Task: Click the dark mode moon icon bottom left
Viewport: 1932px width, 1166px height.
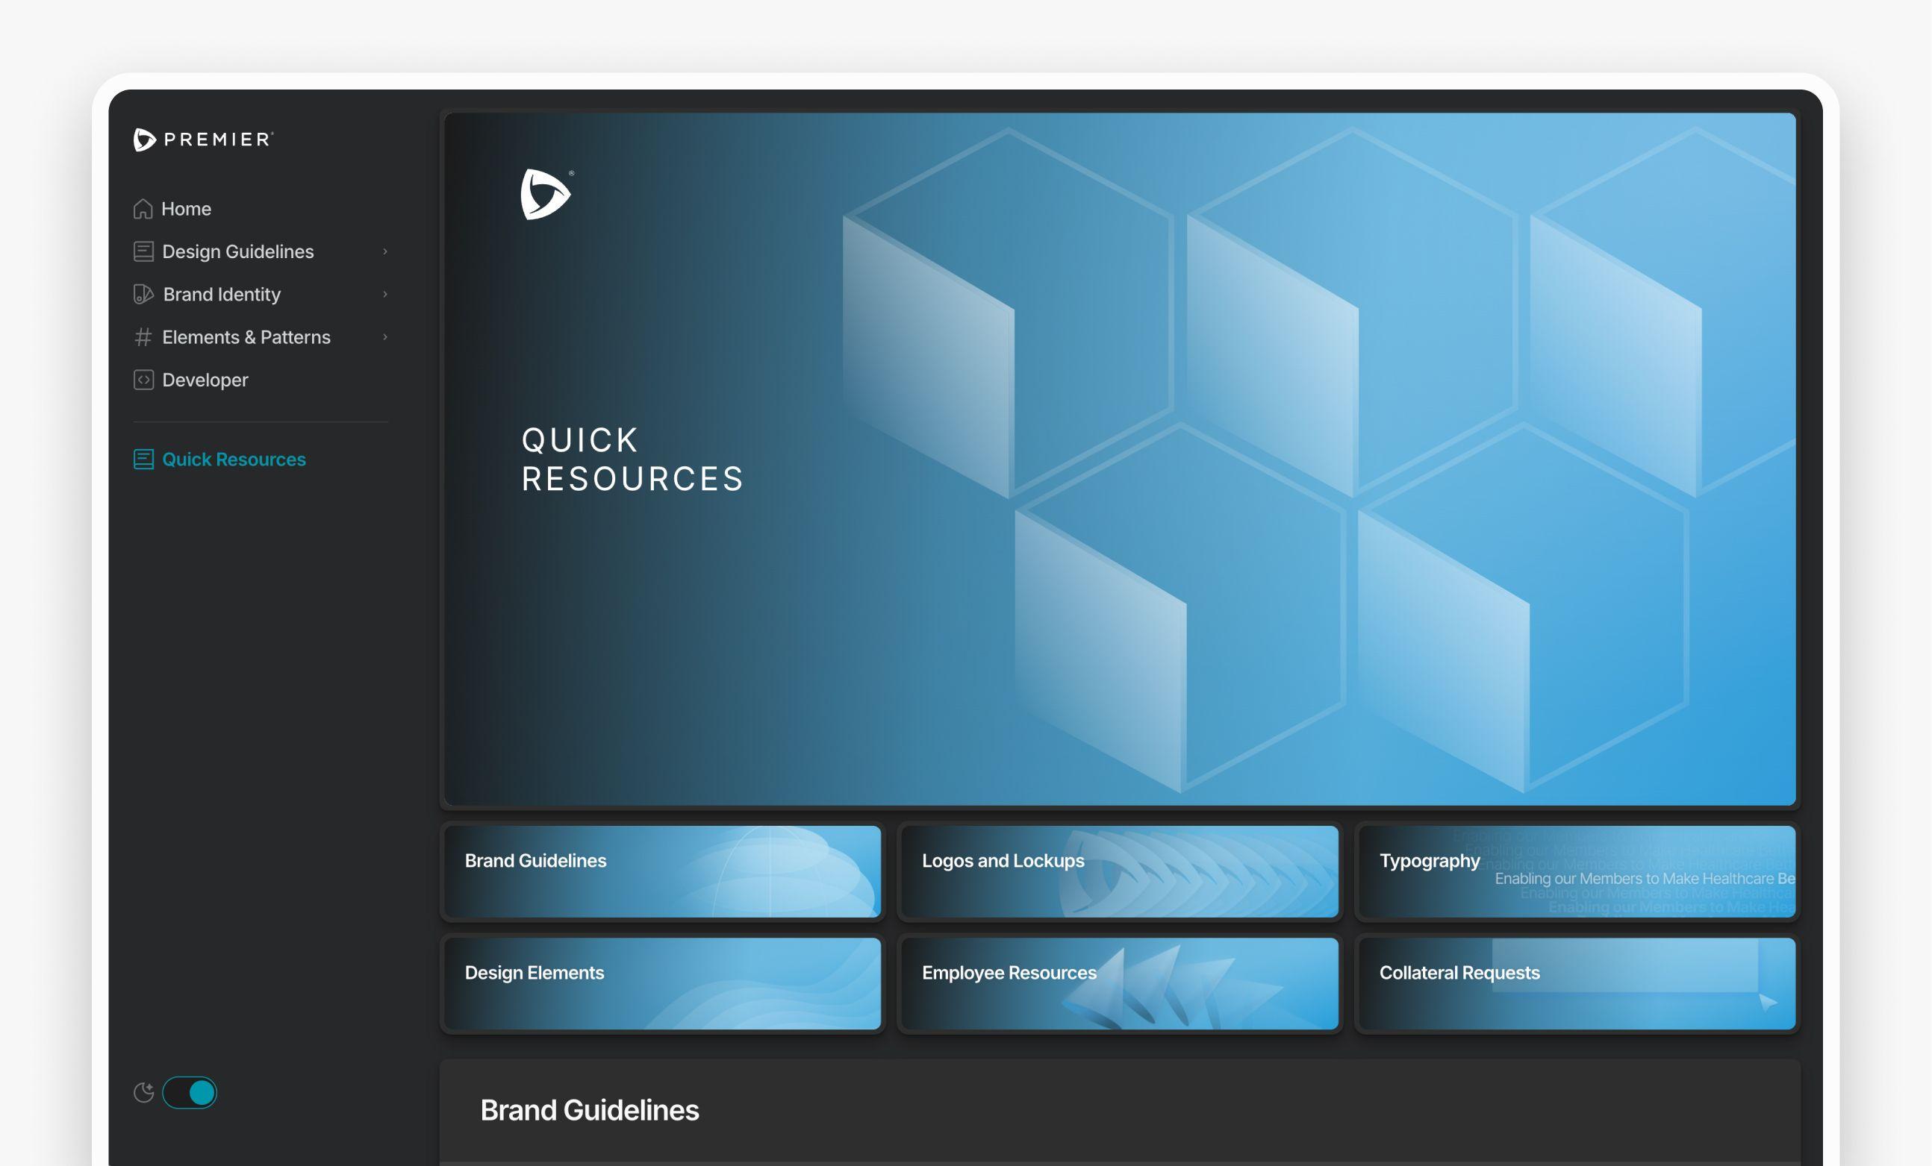Action: 143,1092
